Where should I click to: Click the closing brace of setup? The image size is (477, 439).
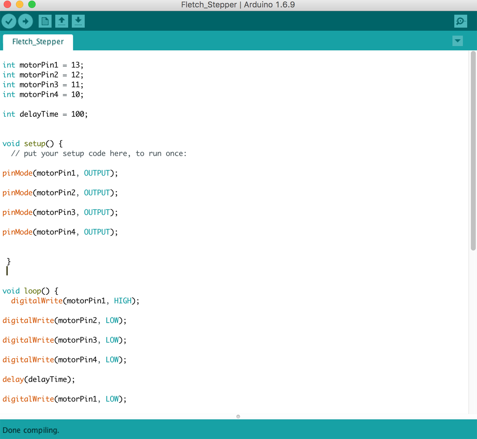[9, 261]
